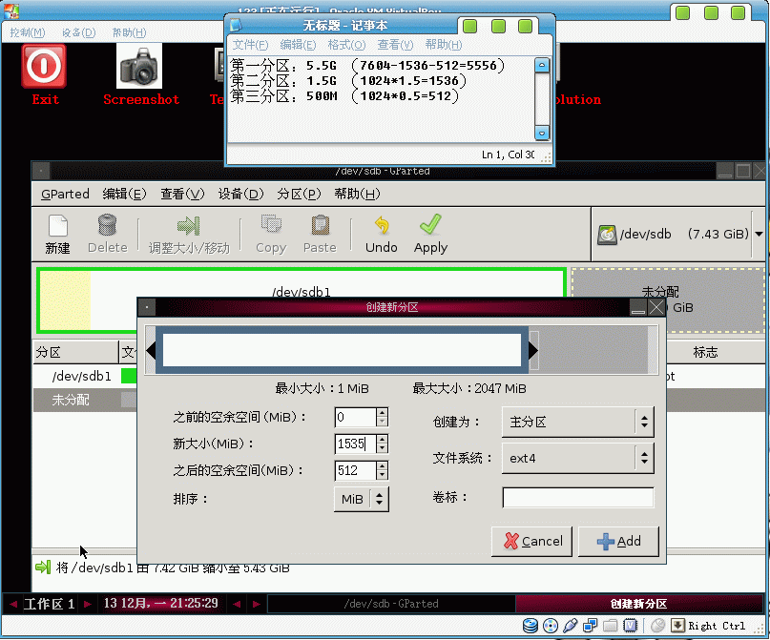Open the ext4 file system dropdown
The image size is (770, 640).
pos(578,459)
